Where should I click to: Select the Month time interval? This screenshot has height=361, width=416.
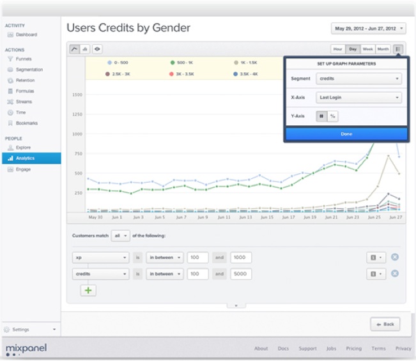[383, 49]
